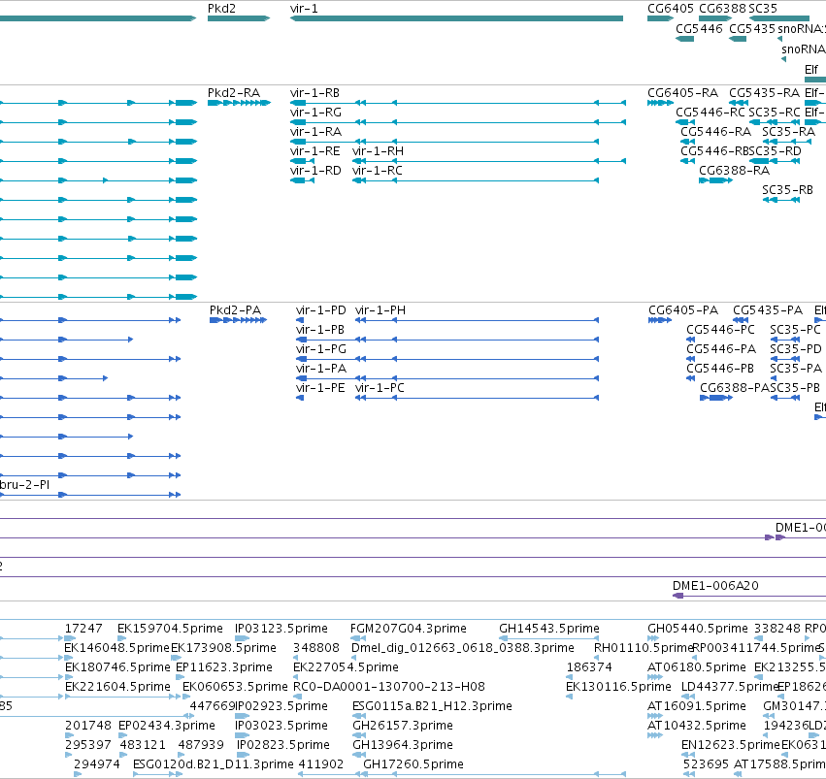
Task: Click EST EK130116.5prime
Action: click(x=618, y=687)
